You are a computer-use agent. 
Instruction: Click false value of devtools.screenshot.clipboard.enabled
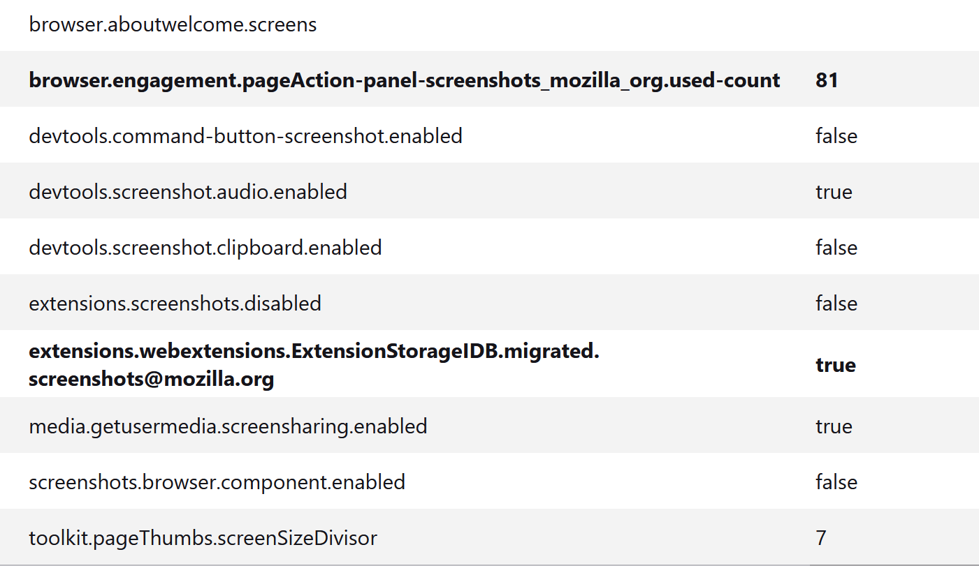(836, 247)
